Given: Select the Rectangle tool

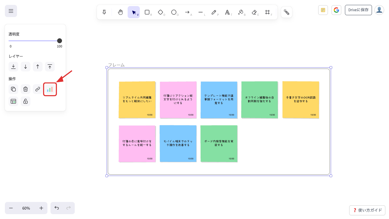Looking at the screenshot, I should (147, 12).
